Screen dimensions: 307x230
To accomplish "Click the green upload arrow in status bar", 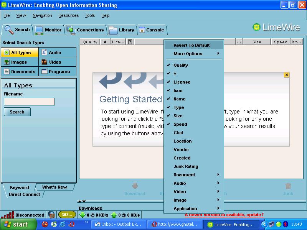I will click(x=114, y=215).
